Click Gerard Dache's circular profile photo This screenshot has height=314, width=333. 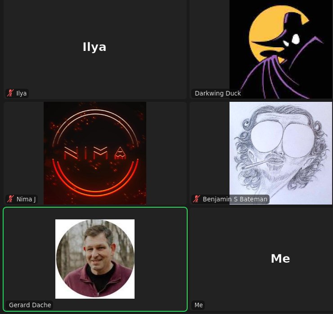point(95,259)
